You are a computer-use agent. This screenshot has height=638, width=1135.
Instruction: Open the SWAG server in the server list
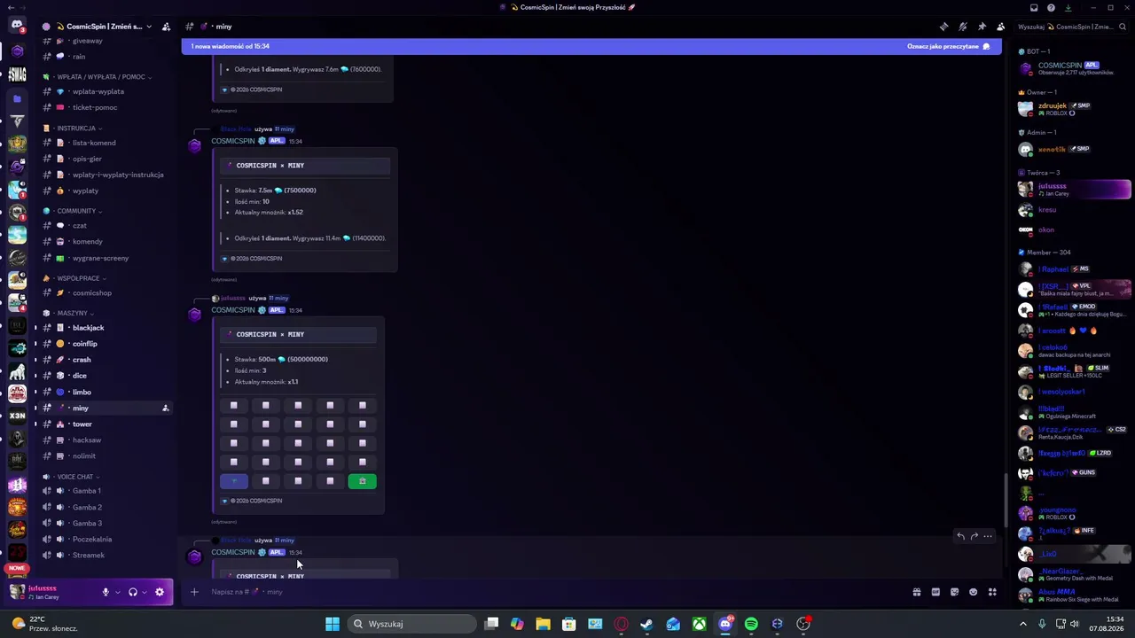click(x=17, y=74)
